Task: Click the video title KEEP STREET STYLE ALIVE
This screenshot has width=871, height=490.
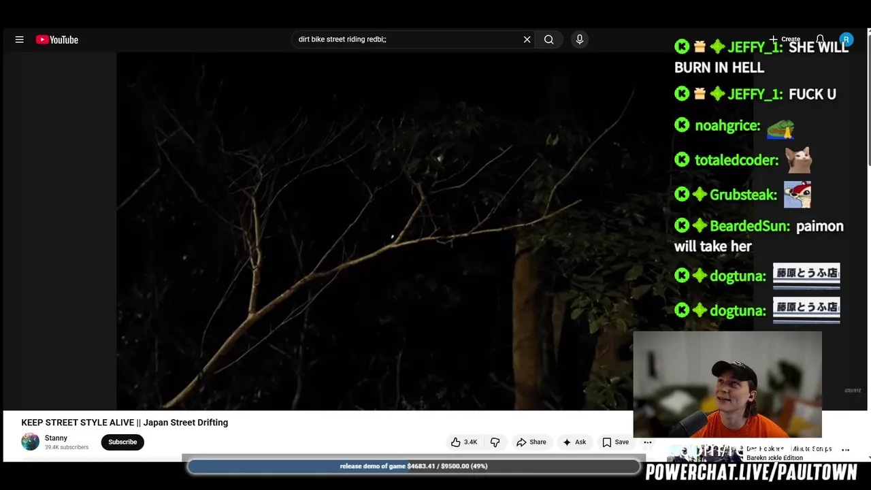Action: (x=125, y=423)
